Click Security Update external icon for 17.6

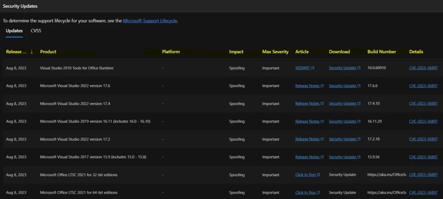coord(359,86)
